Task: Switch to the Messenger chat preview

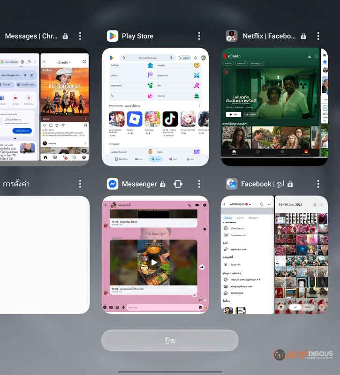Action: [155, 255]
